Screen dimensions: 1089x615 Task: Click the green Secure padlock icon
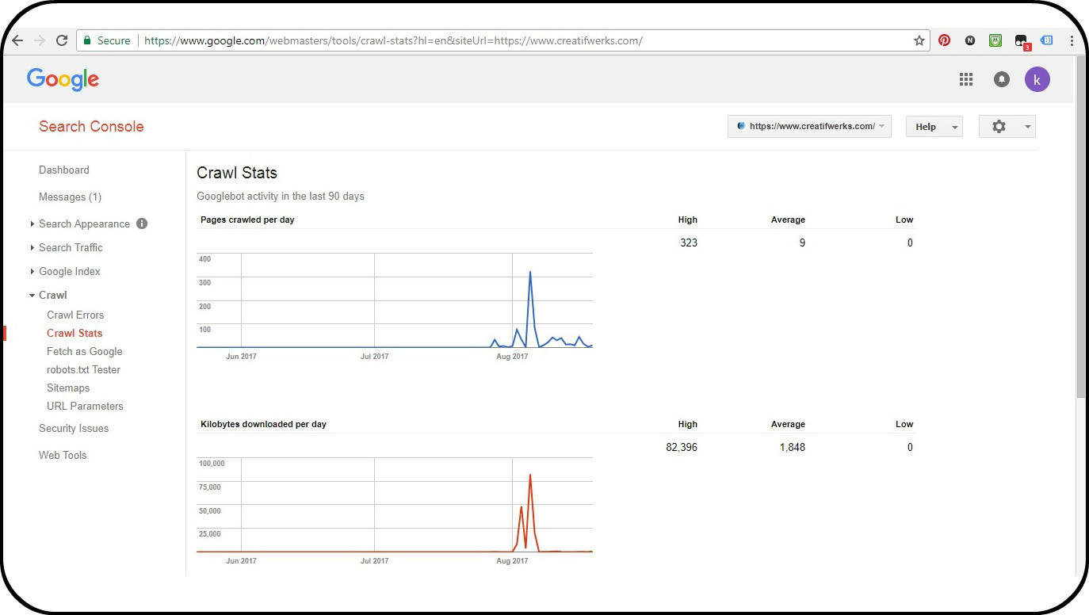[87, 40]
